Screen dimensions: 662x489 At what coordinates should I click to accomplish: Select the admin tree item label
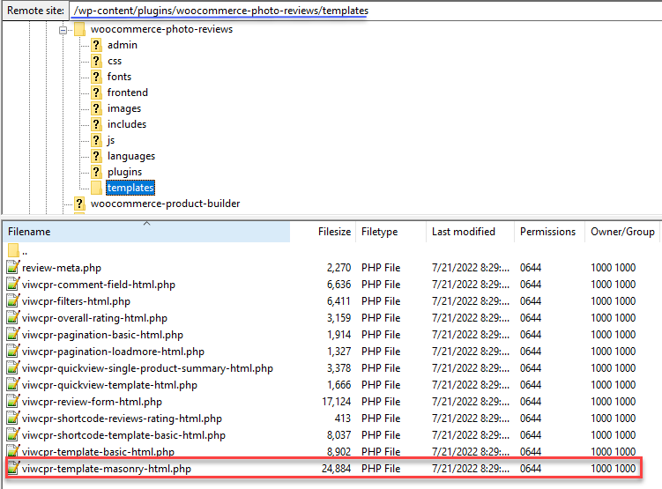pyautogui.click(x=122, y=45)
